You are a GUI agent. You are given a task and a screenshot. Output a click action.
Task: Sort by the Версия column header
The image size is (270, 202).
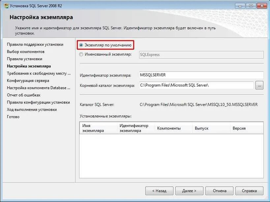pos(247,128)
